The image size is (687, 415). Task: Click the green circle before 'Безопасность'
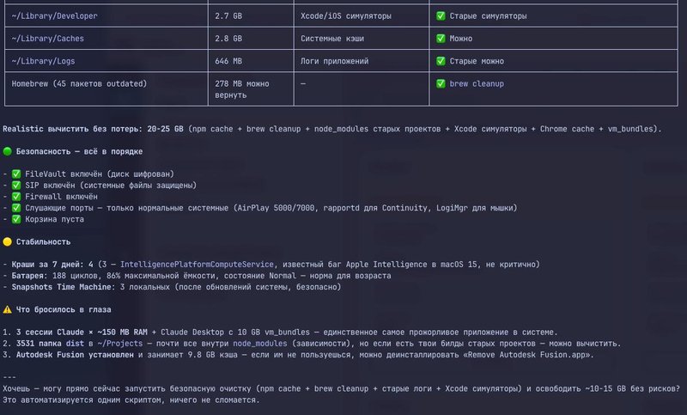[x=7, y=151]
